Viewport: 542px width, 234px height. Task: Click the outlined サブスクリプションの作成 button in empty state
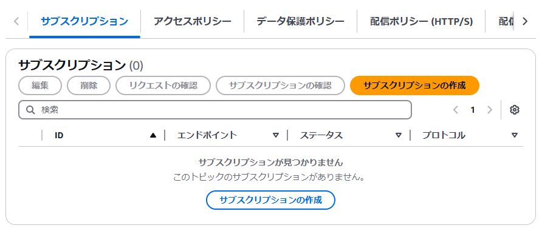click(x=270, y=200)
